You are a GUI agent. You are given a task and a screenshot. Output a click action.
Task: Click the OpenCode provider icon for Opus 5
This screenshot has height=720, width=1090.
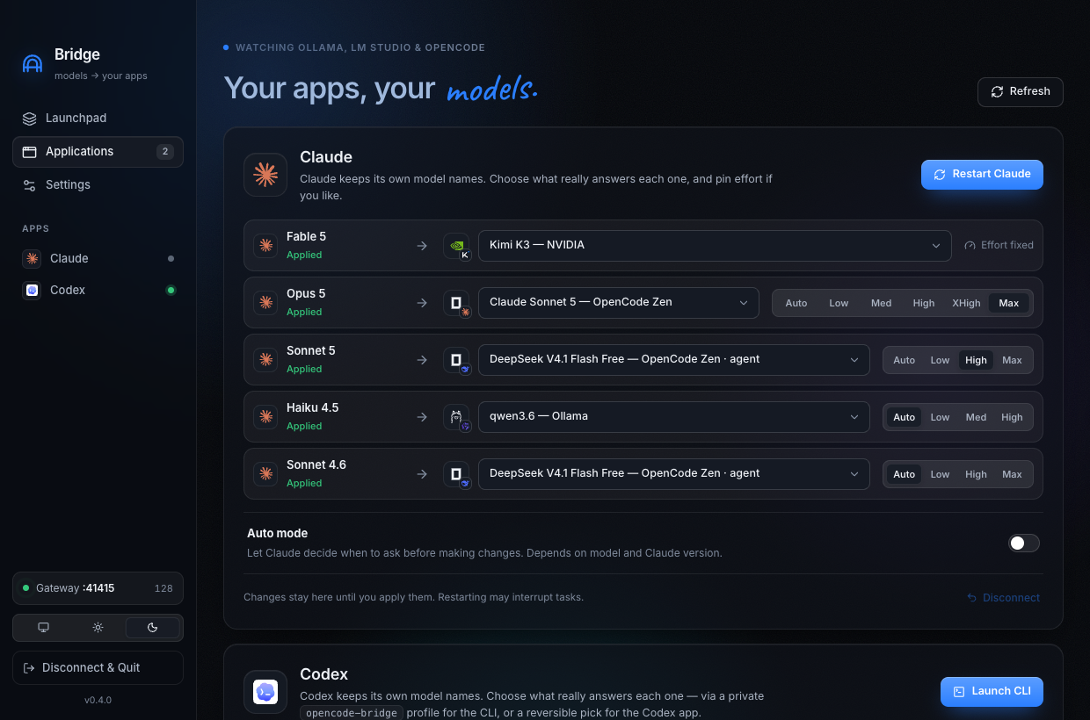456,303
